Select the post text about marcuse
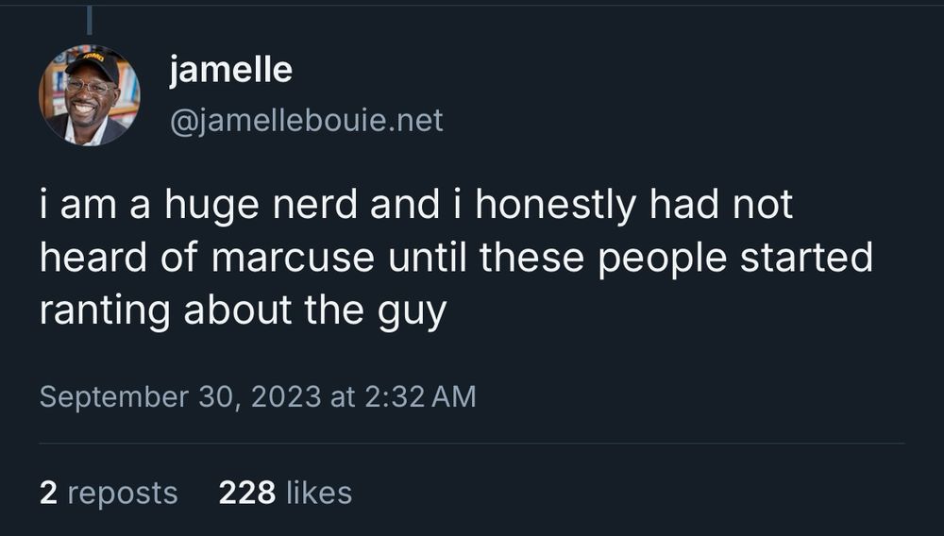 coord(455,259)
